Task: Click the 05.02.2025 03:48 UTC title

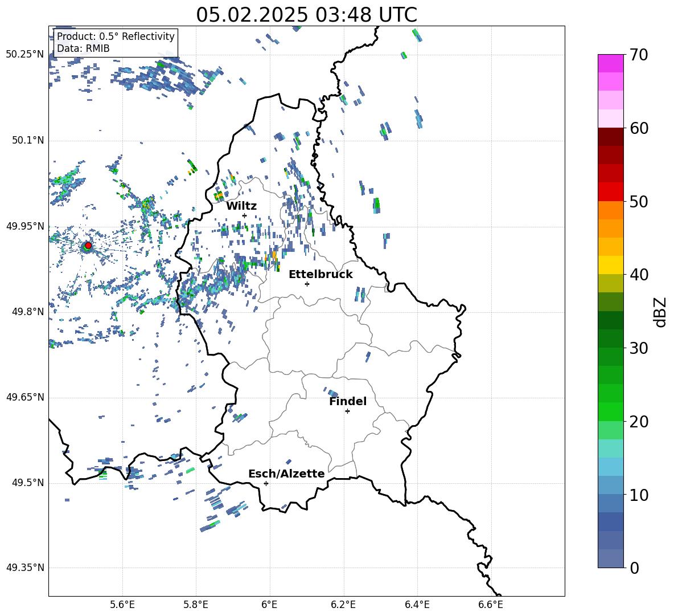Action: point(306,15)
